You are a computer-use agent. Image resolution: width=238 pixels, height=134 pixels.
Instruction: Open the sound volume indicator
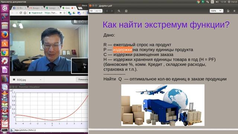(217, 2)
